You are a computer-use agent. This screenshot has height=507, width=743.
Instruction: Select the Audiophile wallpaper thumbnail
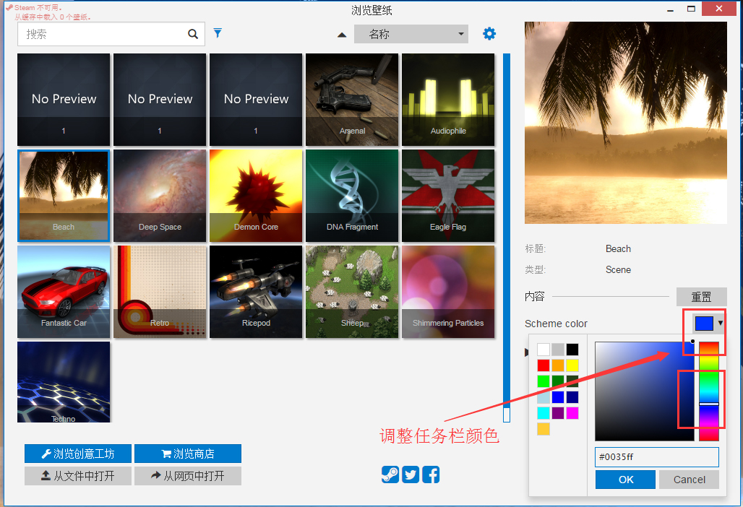448,100
